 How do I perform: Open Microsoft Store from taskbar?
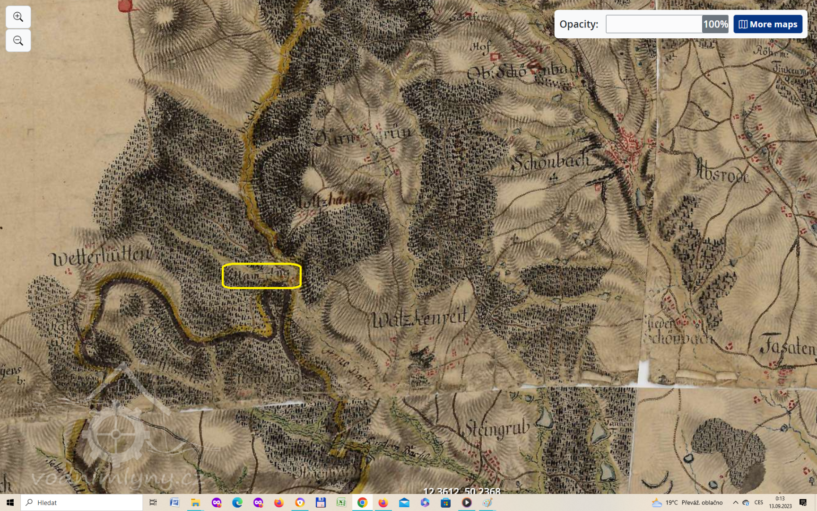click(446, 502)
